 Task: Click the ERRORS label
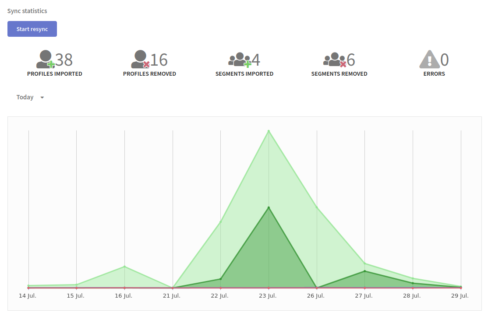[x=434, y=74]
